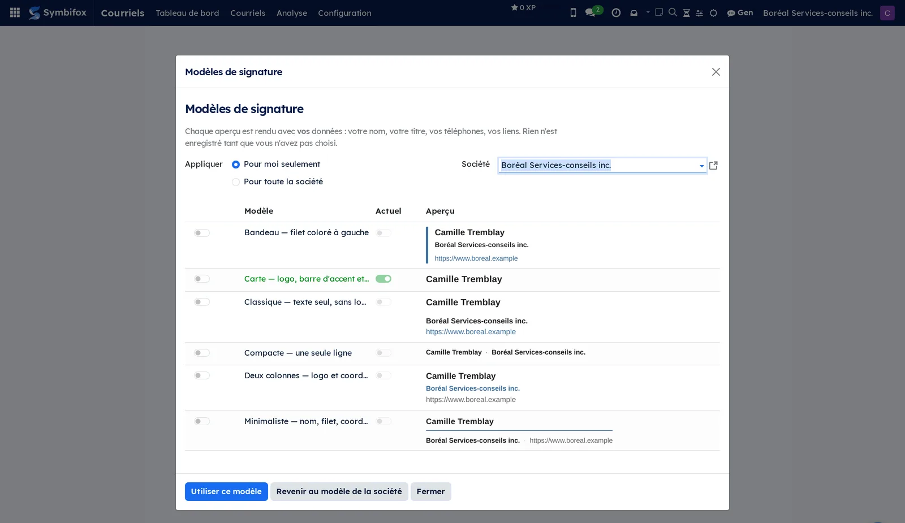Toggle Actuel switch in Deux colonnes row
Image resolution: width=905 pixels, height=523 pixels.
pyautogui.click(x=383, y=375)
